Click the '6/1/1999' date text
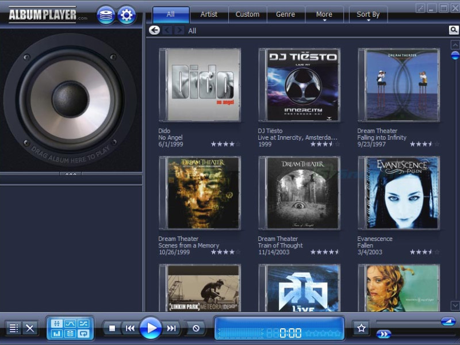The width and height of the screenshot is (460, 345). click(171, 144)
